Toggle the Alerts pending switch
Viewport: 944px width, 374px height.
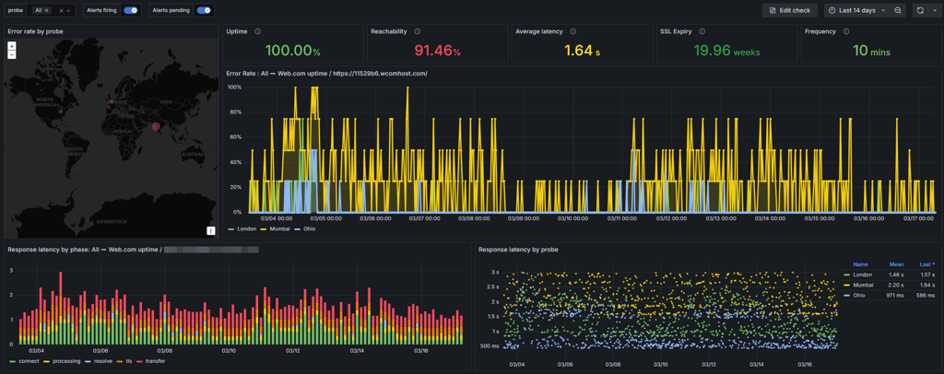[205, 10]
